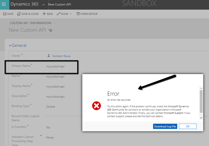Click the plus icon for New

[x=44, y=14]
